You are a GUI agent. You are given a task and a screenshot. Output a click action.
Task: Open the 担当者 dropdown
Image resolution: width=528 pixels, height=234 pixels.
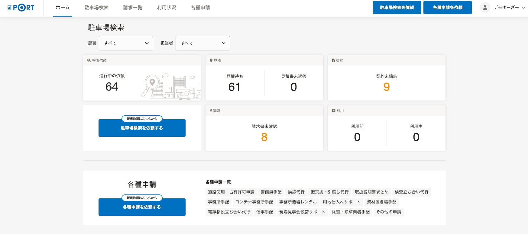click(202, 43)
